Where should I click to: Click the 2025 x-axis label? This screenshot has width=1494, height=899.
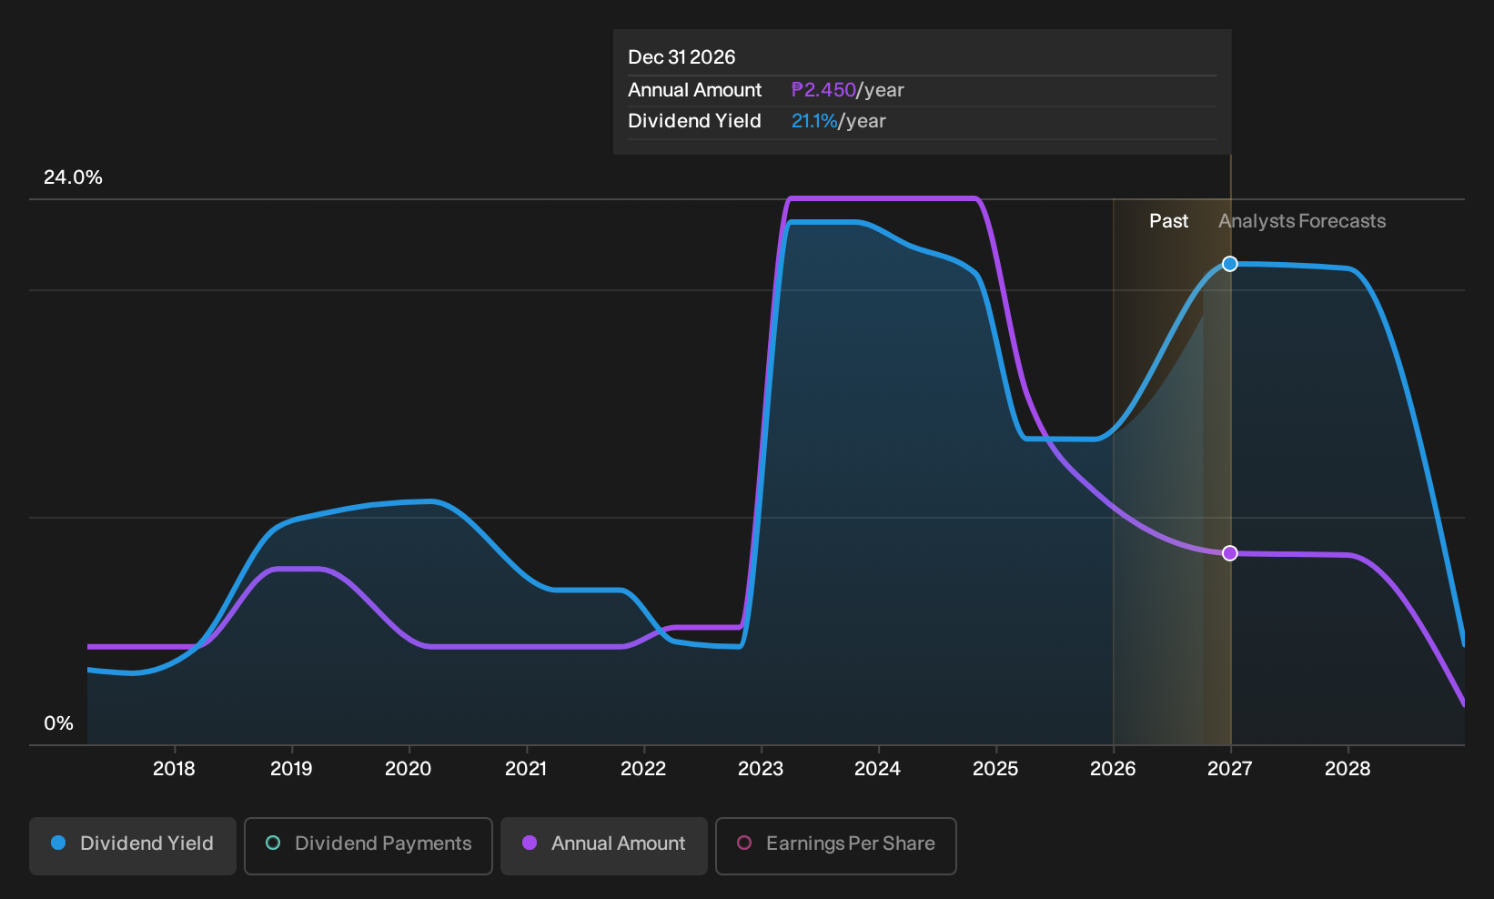pyautogui.click(x=995, y=769)
